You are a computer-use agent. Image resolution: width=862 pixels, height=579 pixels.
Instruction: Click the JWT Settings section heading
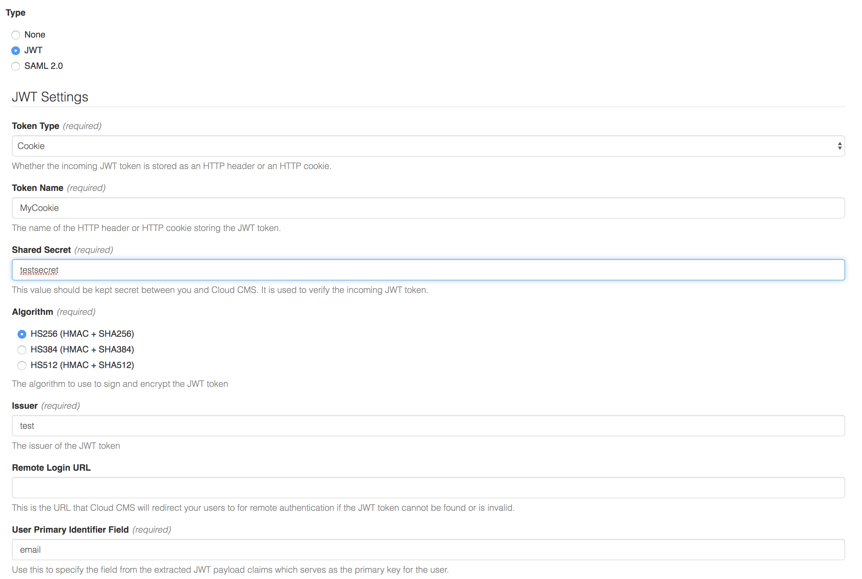(x=50, y=97)
